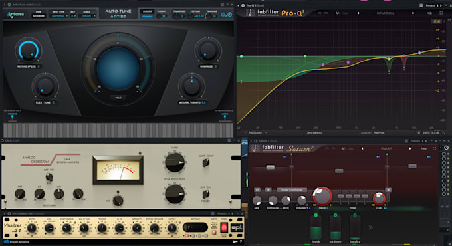The height and width of the screenshot is (246, 452).
Task: Click Saturn band power icon
Action: tap(257, 190)
